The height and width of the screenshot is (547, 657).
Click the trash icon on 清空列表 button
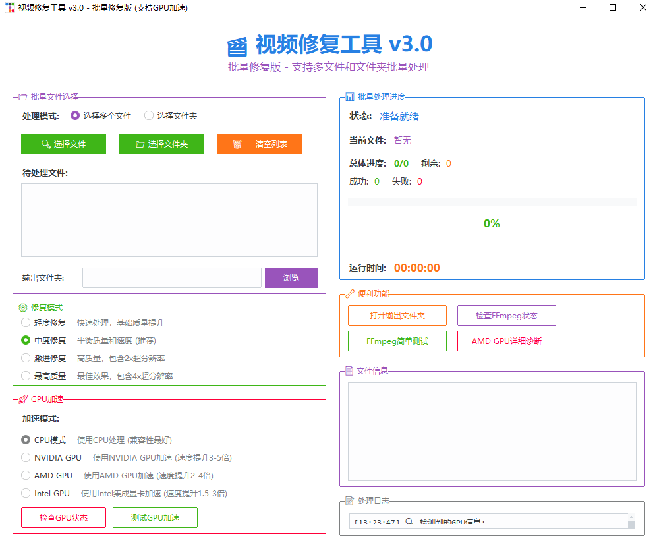237,144
